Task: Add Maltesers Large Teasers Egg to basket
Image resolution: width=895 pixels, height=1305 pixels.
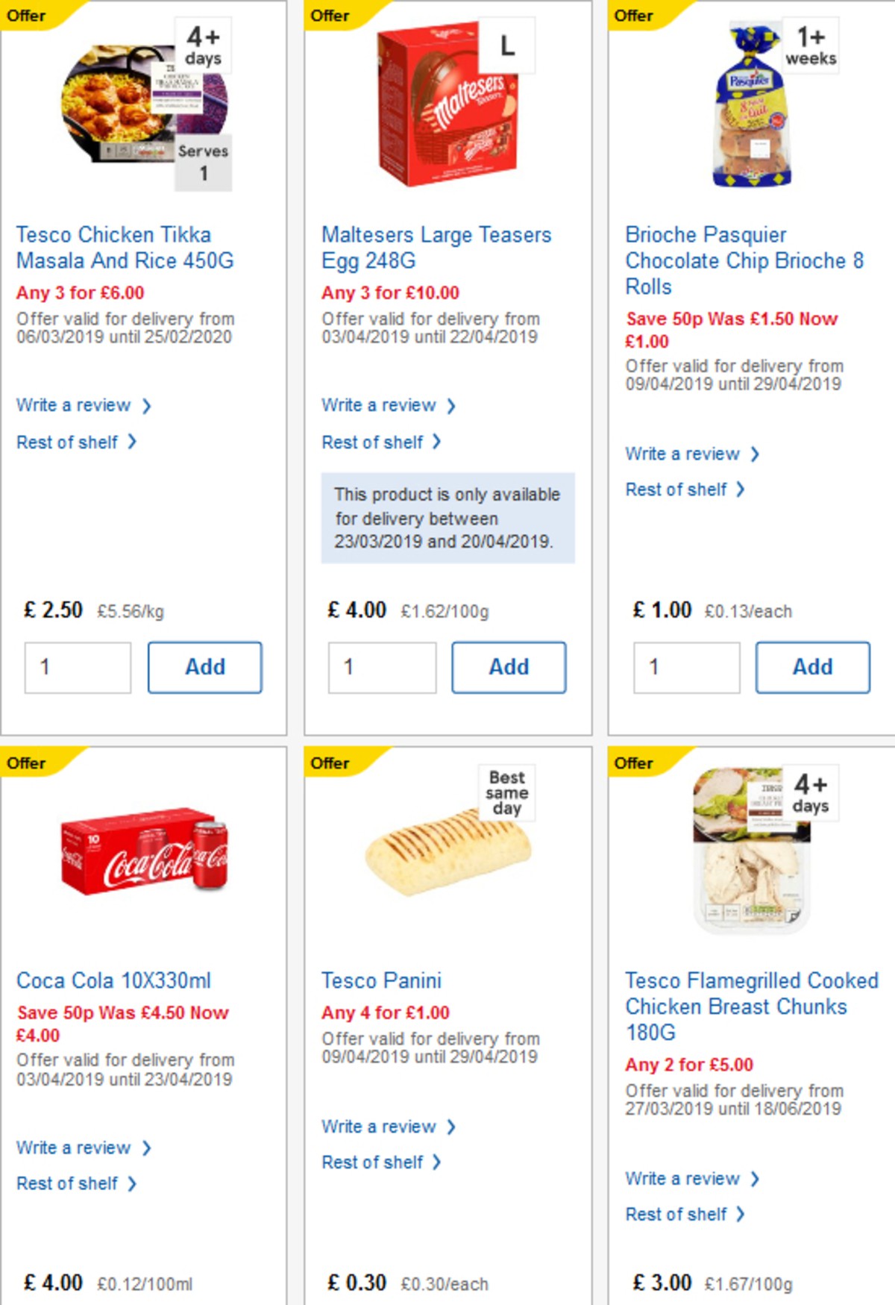Action: (509, 667)
